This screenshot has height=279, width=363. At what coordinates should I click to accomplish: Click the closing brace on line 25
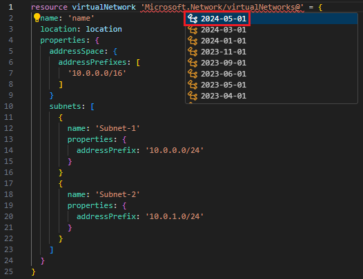click(33, 272)
